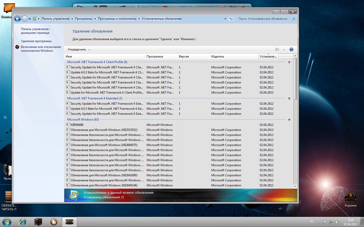Open the clock showing 2:18 03.04.2012
This screenshot has height=227, width=364.
(x=350, y=222)
